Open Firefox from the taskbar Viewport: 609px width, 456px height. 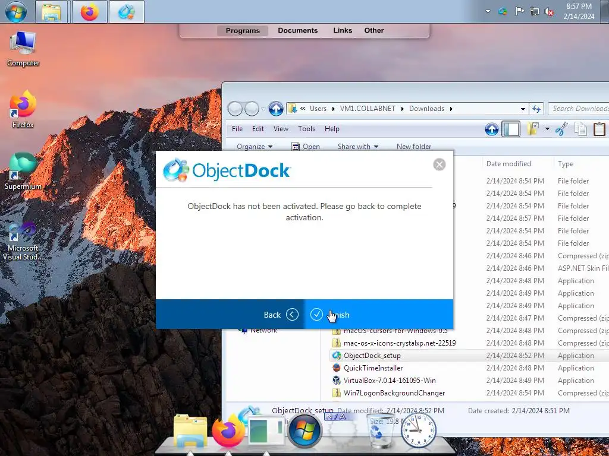tap(89, 12)
